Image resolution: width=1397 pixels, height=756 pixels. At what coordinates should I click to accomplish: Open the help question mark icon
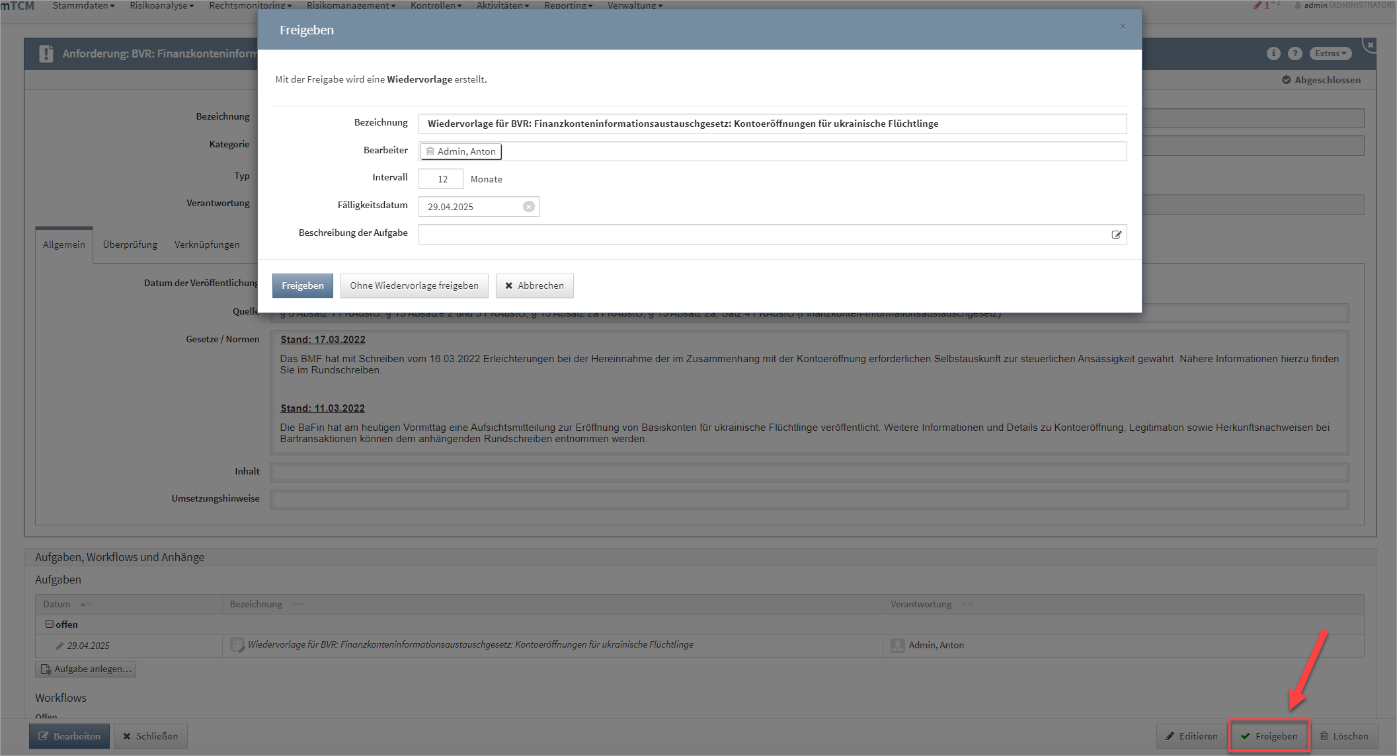(x=1295, y=54)
